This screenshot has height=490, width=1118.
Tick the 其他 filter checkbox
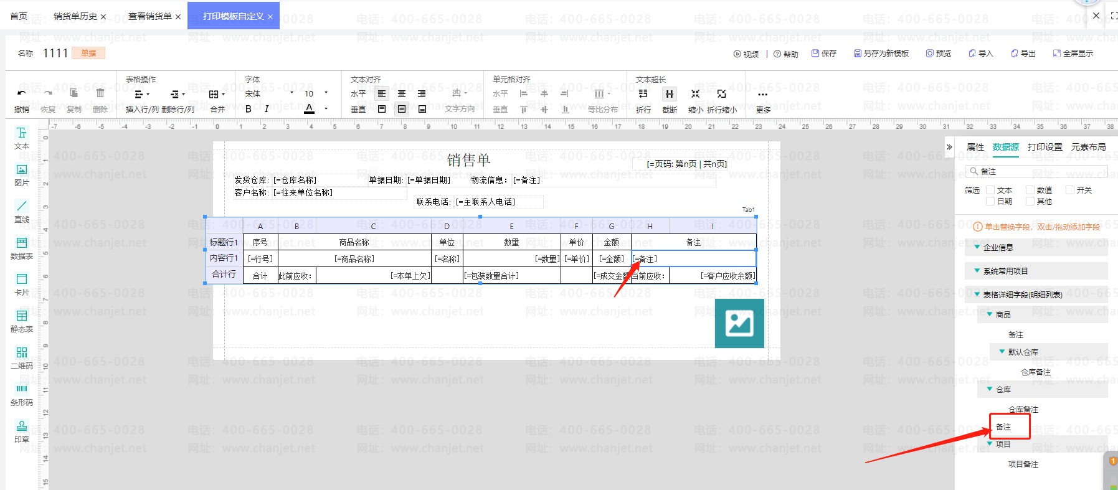1030,201
